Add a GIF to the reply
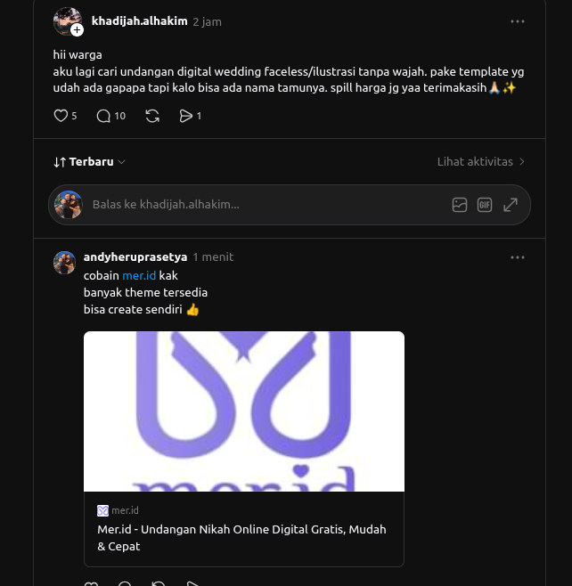Viewport: 572px width, 586px height. pos(485,205)
